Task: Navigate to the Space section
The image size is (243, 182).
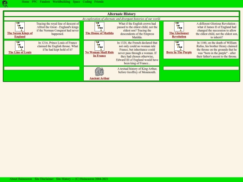Action: (x=76, y=2)
